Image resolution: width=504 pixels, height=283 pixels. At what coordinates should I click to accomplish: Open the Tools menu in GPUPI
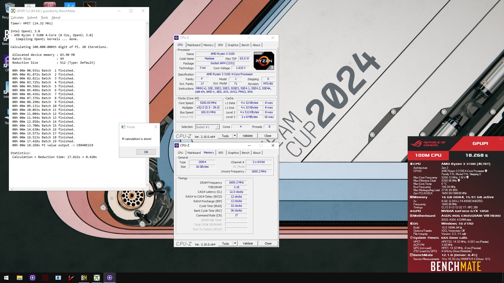(44, 18)
